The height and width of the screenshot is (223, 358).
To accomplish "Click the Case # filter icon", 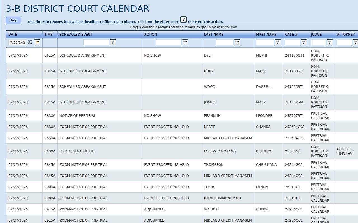I will [303, 42].
